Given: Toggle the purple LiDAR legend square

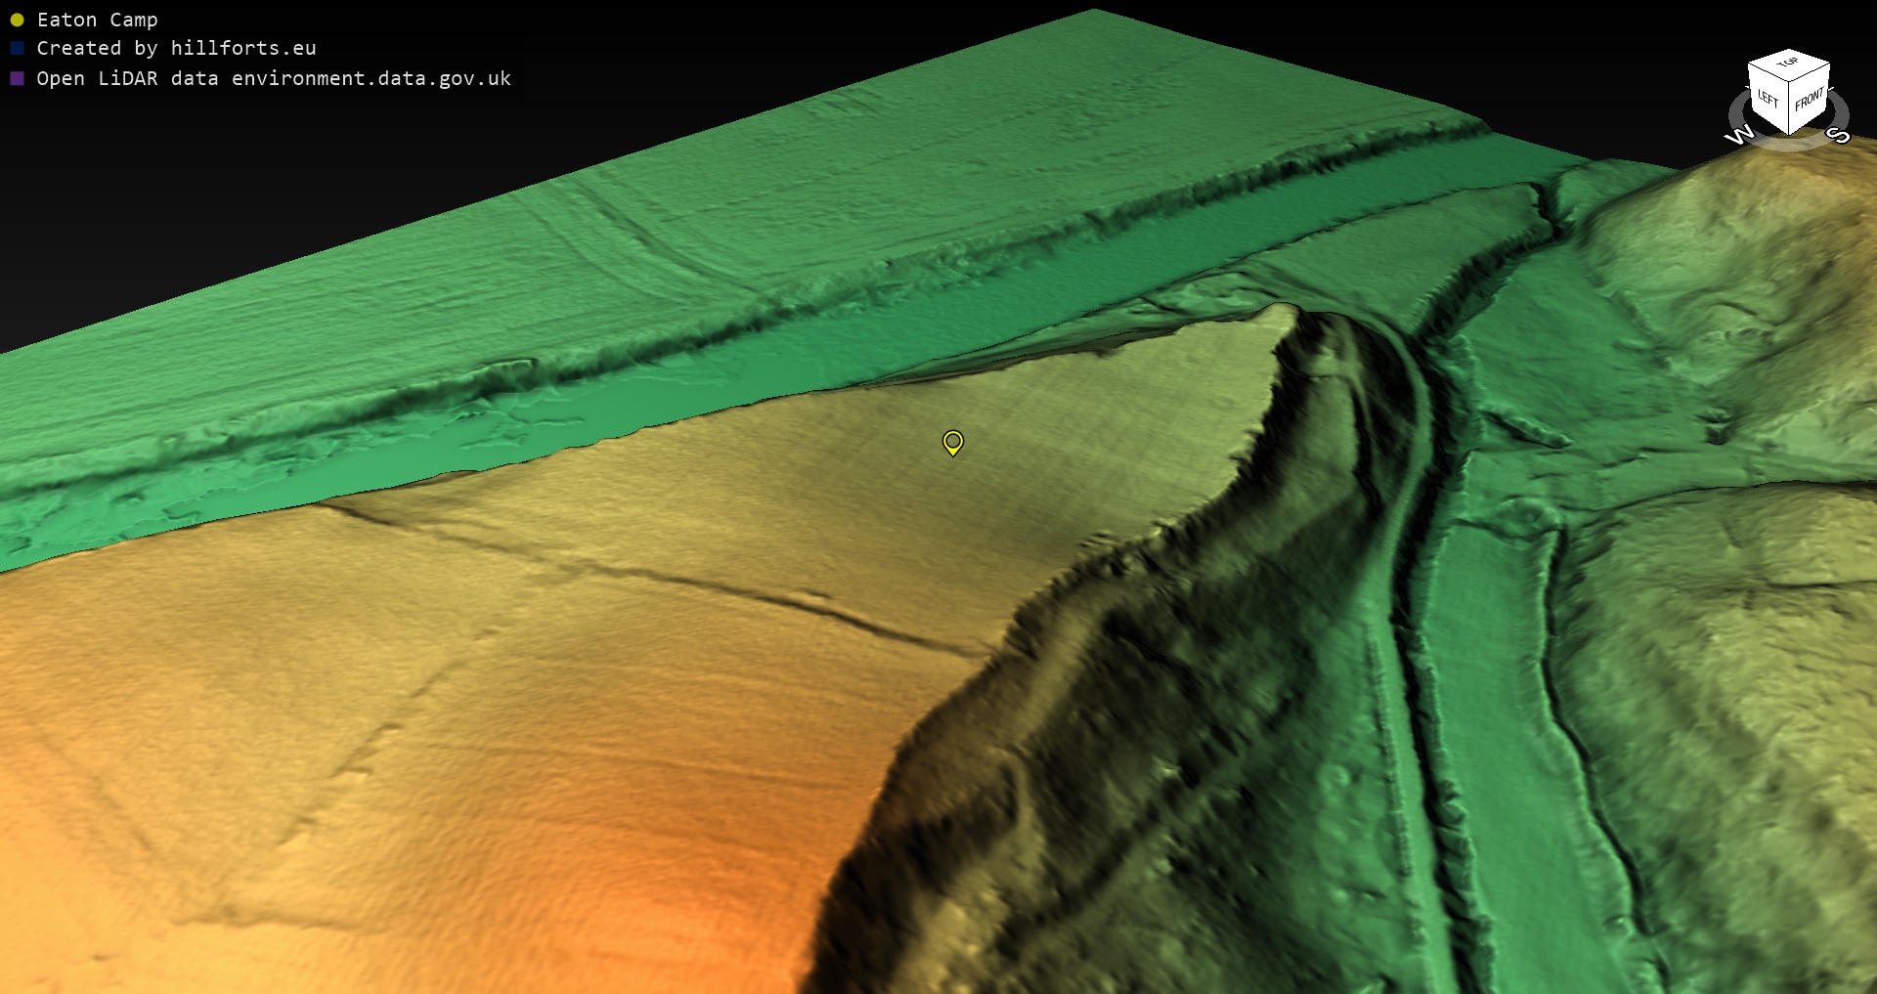Looking at the screenshot, I should [17, 78].
